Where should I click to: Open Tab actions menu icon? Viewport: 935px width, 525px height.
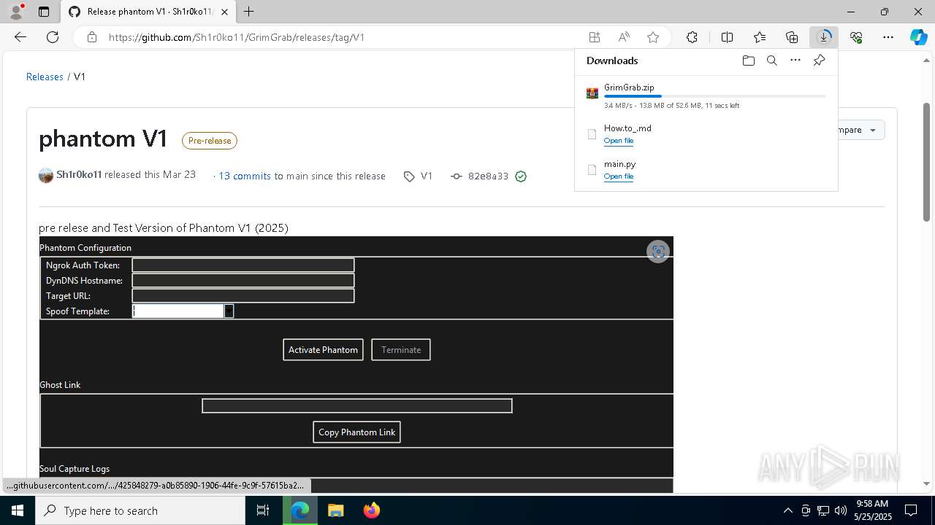[x=44, y=12]
